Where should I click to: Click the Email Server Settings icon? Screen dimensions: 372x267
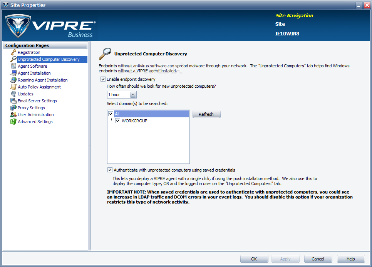coord(13,101)
